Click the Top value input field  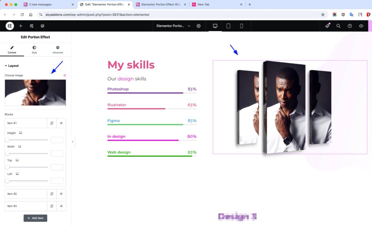(x=57, y=167)
